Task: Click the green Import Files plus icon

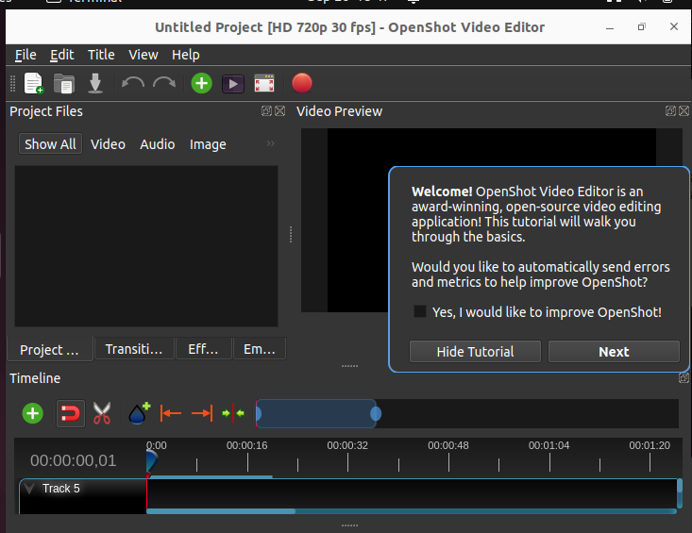Action: coord(201,83)
